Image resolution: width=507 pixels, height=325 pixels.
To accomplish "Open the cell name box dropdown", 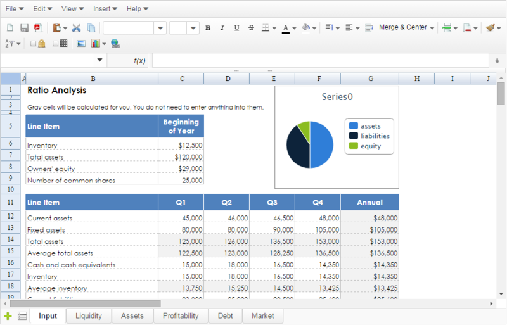I will [99, 60].
